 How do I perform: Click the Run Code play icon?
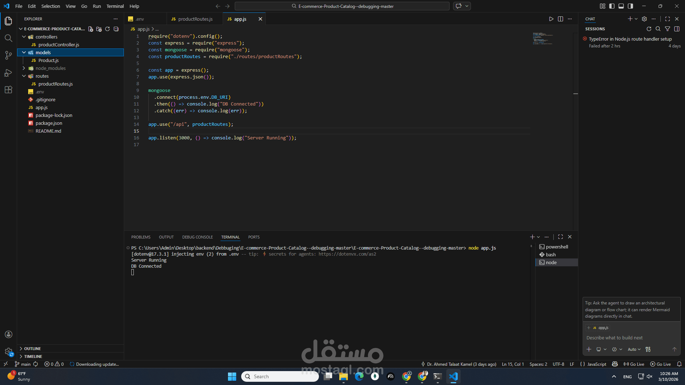551,19
